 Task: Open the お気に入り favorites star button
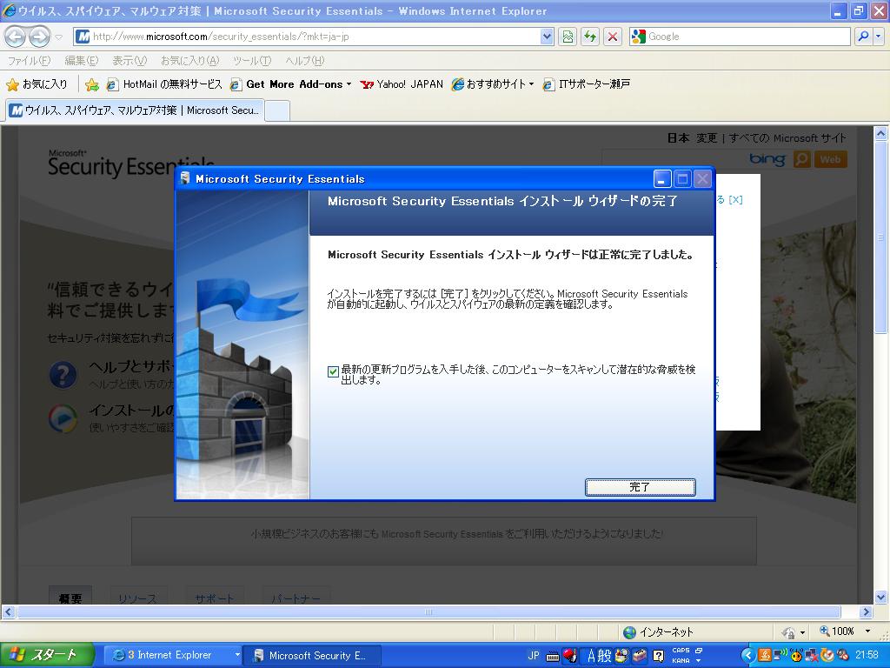[37, 84]
